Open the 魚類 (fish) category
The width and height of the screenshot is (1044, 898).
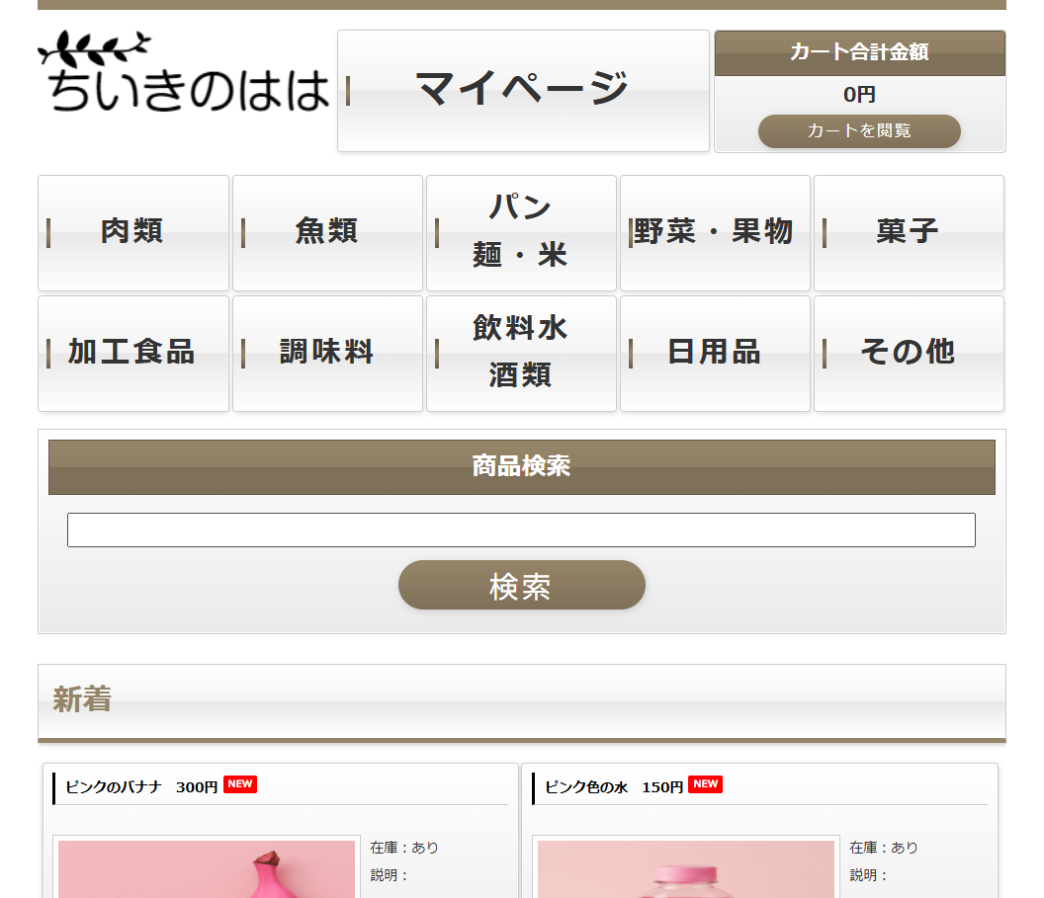pyautogui.click(x=326, y=233)
